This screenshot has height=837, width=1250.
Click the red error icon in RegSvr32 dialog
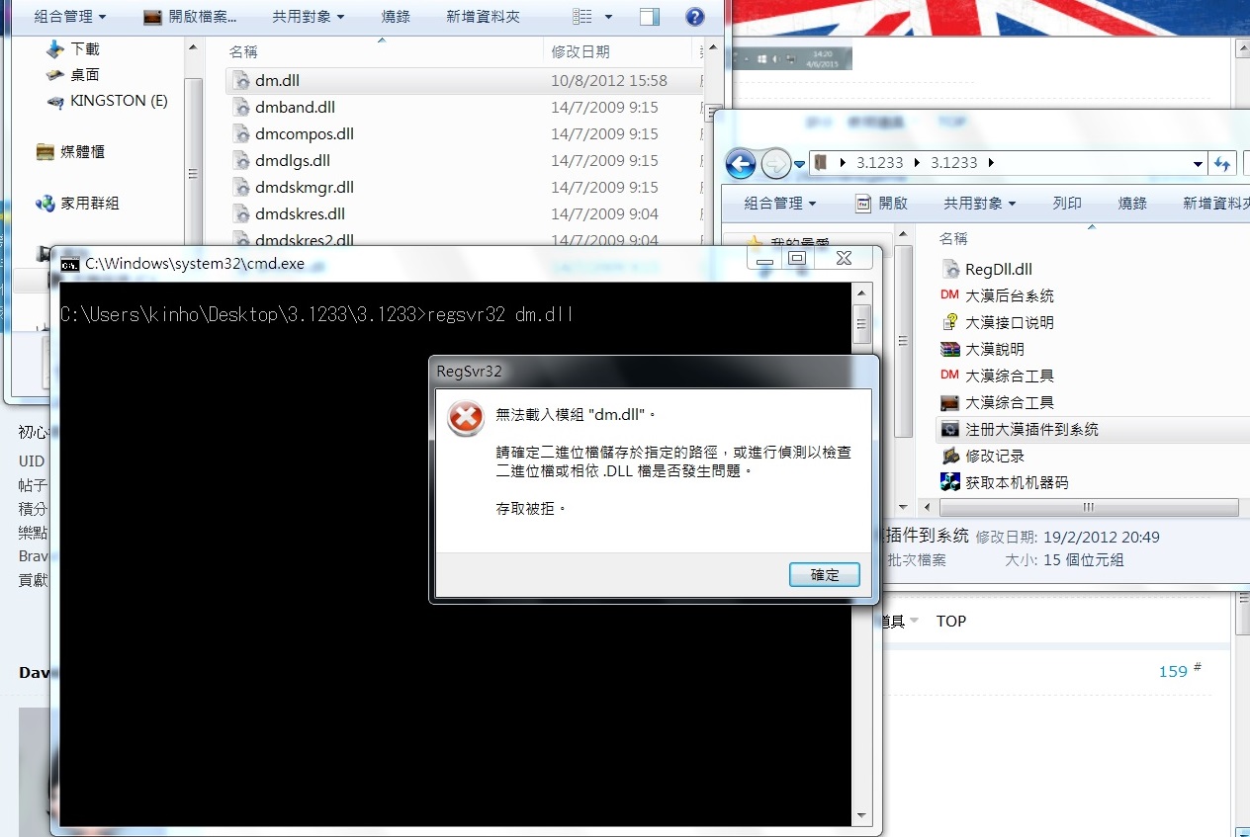[x=465, y=418]
